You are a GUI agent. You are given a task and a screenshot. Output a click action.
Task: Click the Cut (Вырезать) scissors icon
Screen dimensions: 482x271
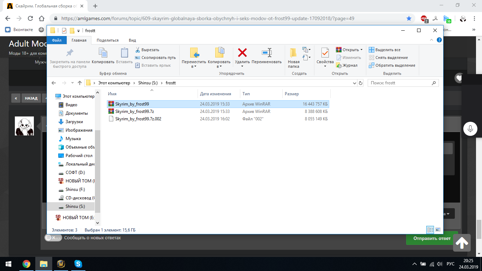(x=138, y=50)
